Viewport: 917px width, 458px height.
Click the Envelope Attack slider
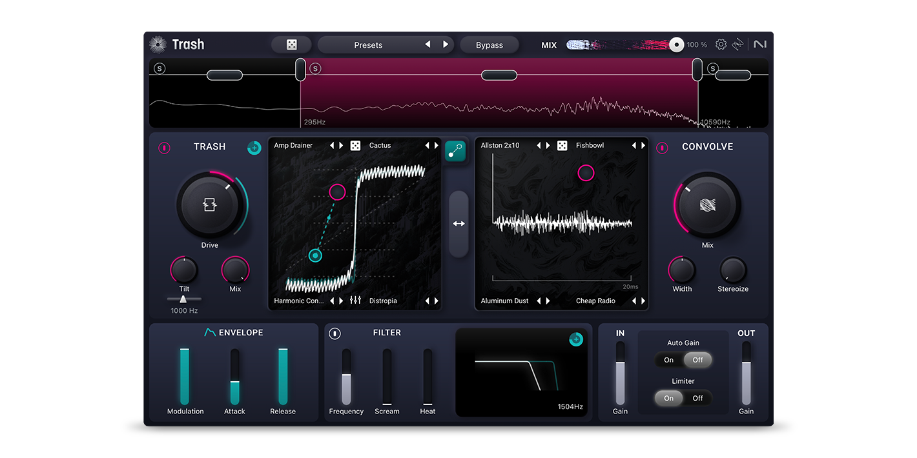tap(235, 377)
